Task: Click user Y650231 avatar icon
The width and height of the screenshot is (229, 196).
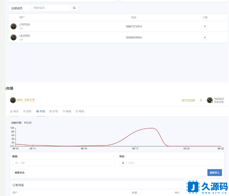Action: tap(209, 100)
